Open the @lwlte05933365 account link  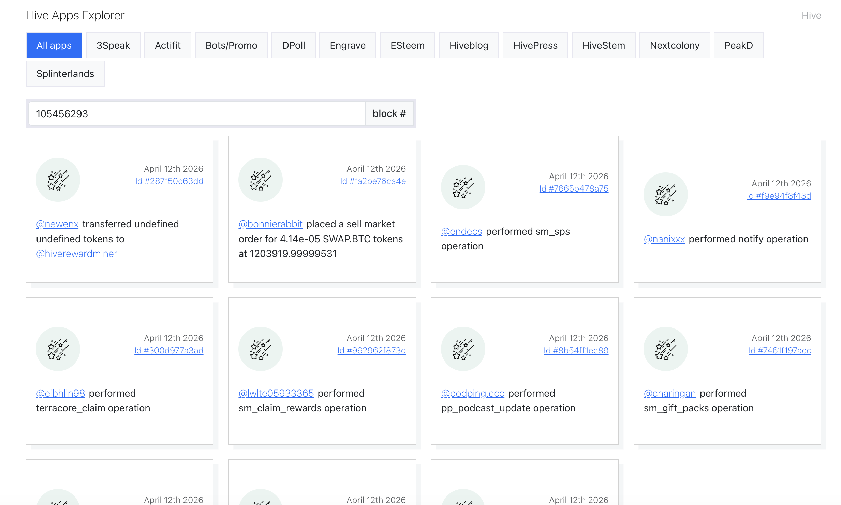(x=276, y=393)
